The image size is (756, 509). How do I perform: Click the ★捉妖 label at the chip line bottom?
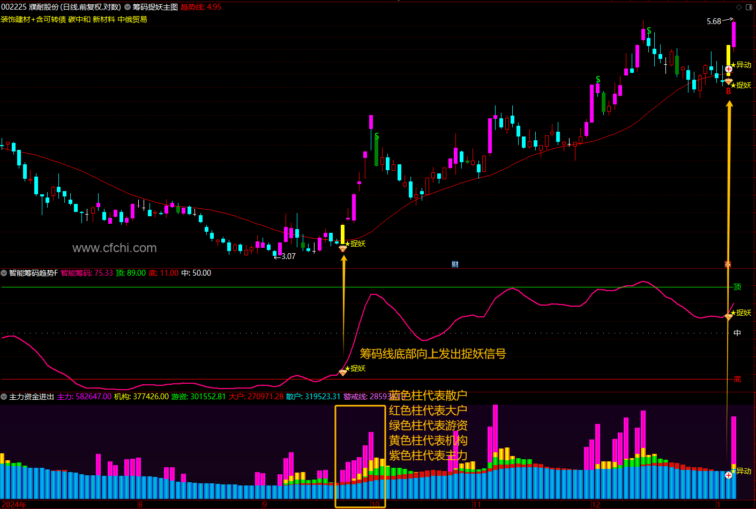click(x=355, y=368)
